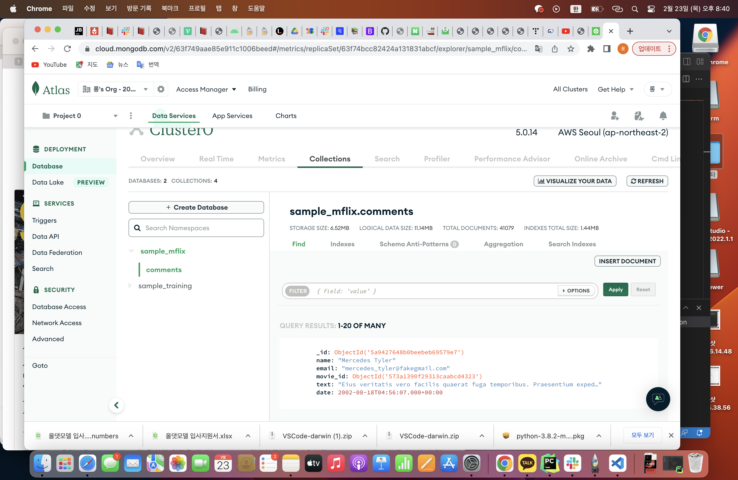Click the green Apply filter button
This screenshot has height=480, width=738.
[x=615, y=289]
